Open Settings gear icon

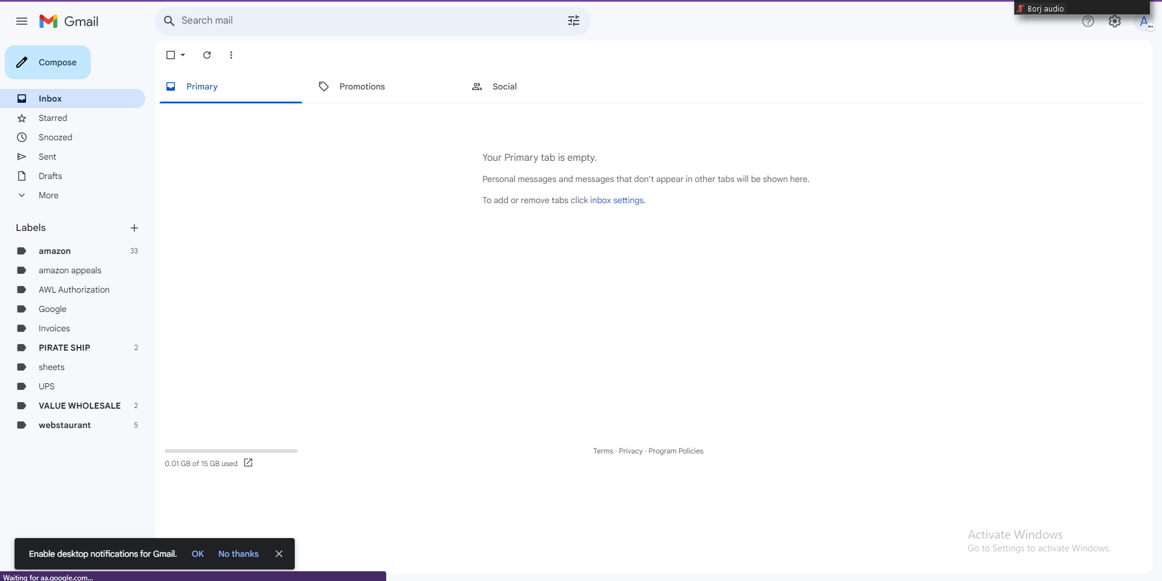[x=1115, y=22]
